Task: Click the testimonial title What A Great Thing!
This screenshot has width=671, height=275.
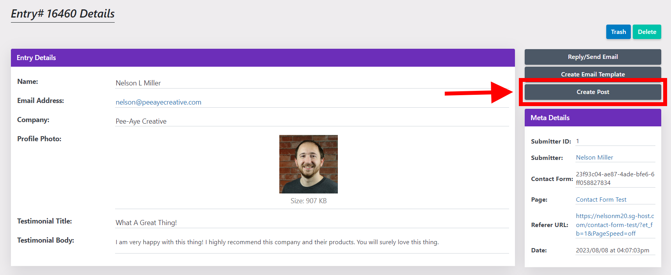Action: pyautogui.click(x=146, y=223)
